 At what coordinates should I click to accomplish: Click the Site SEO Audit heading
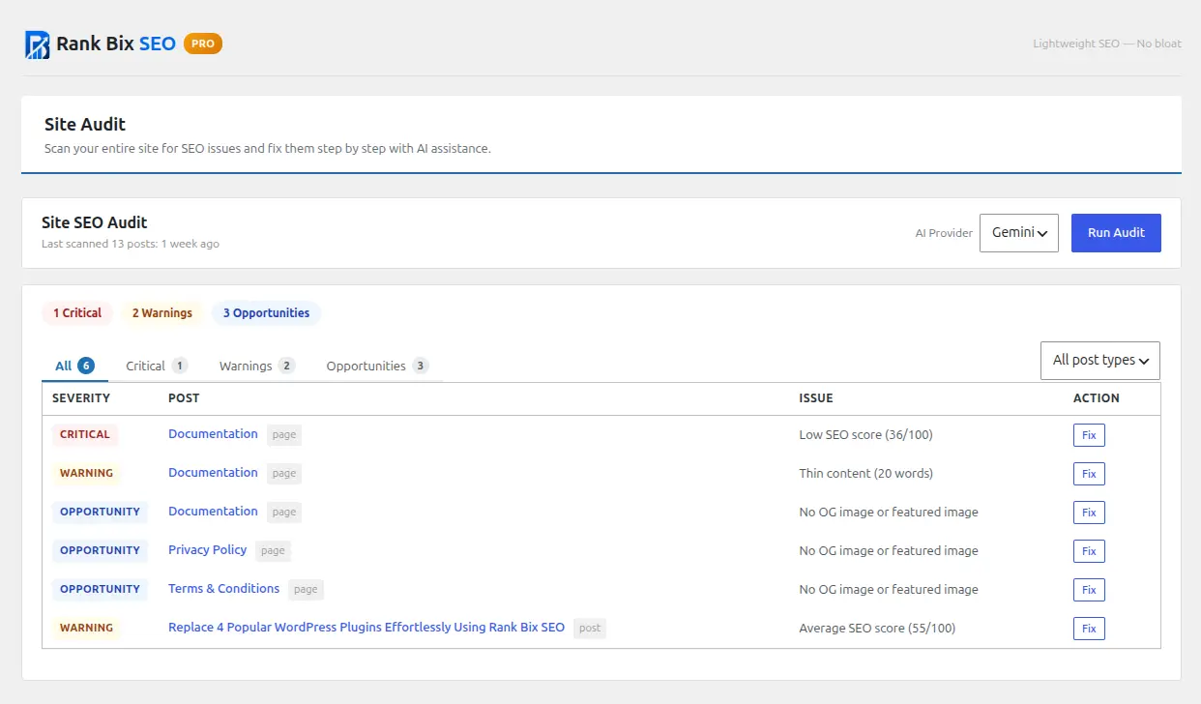(95, 222)
